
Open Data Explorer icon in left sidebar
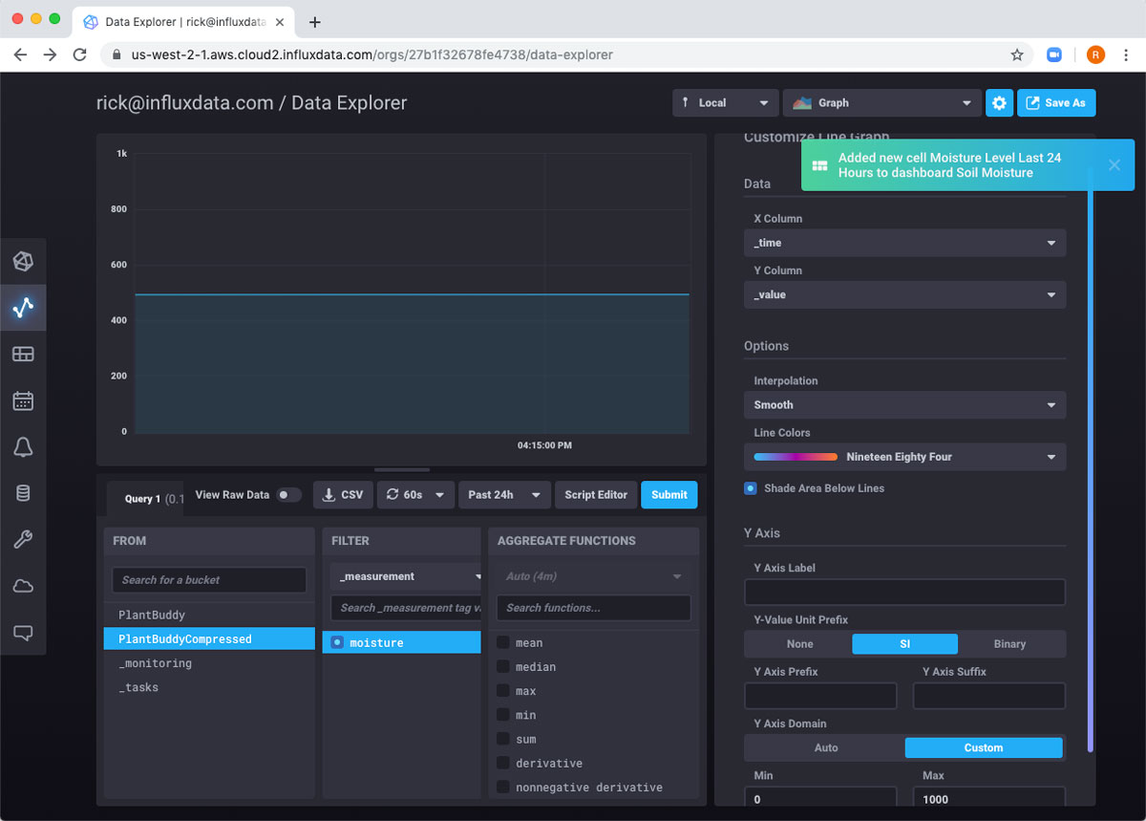tap(23, 308)
